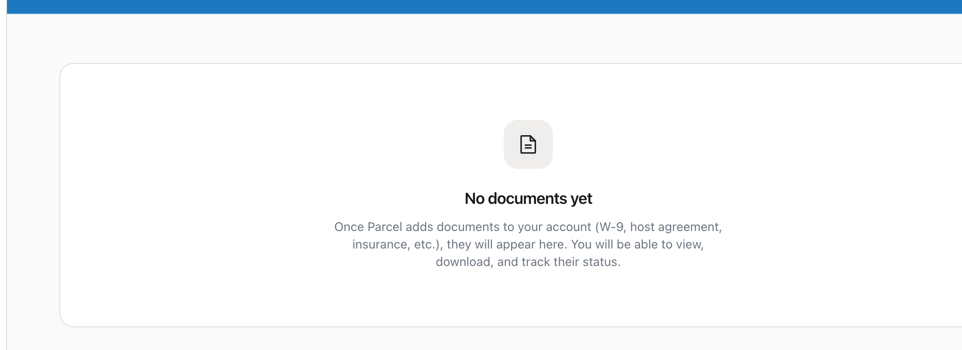Click the gray page area above the card
962x350 pixels.
[481, 39]
